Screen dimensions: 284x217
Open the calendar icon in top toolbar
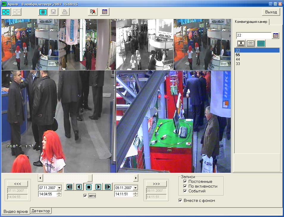pos(105,12)
